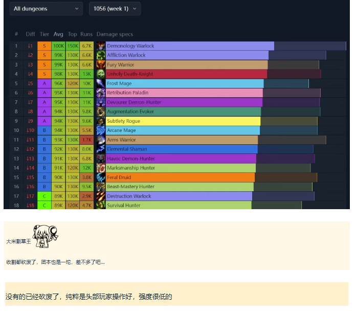The image size is (356, 314).
Task: Open the All dungeons dropdown
Action: click(46, 9)
